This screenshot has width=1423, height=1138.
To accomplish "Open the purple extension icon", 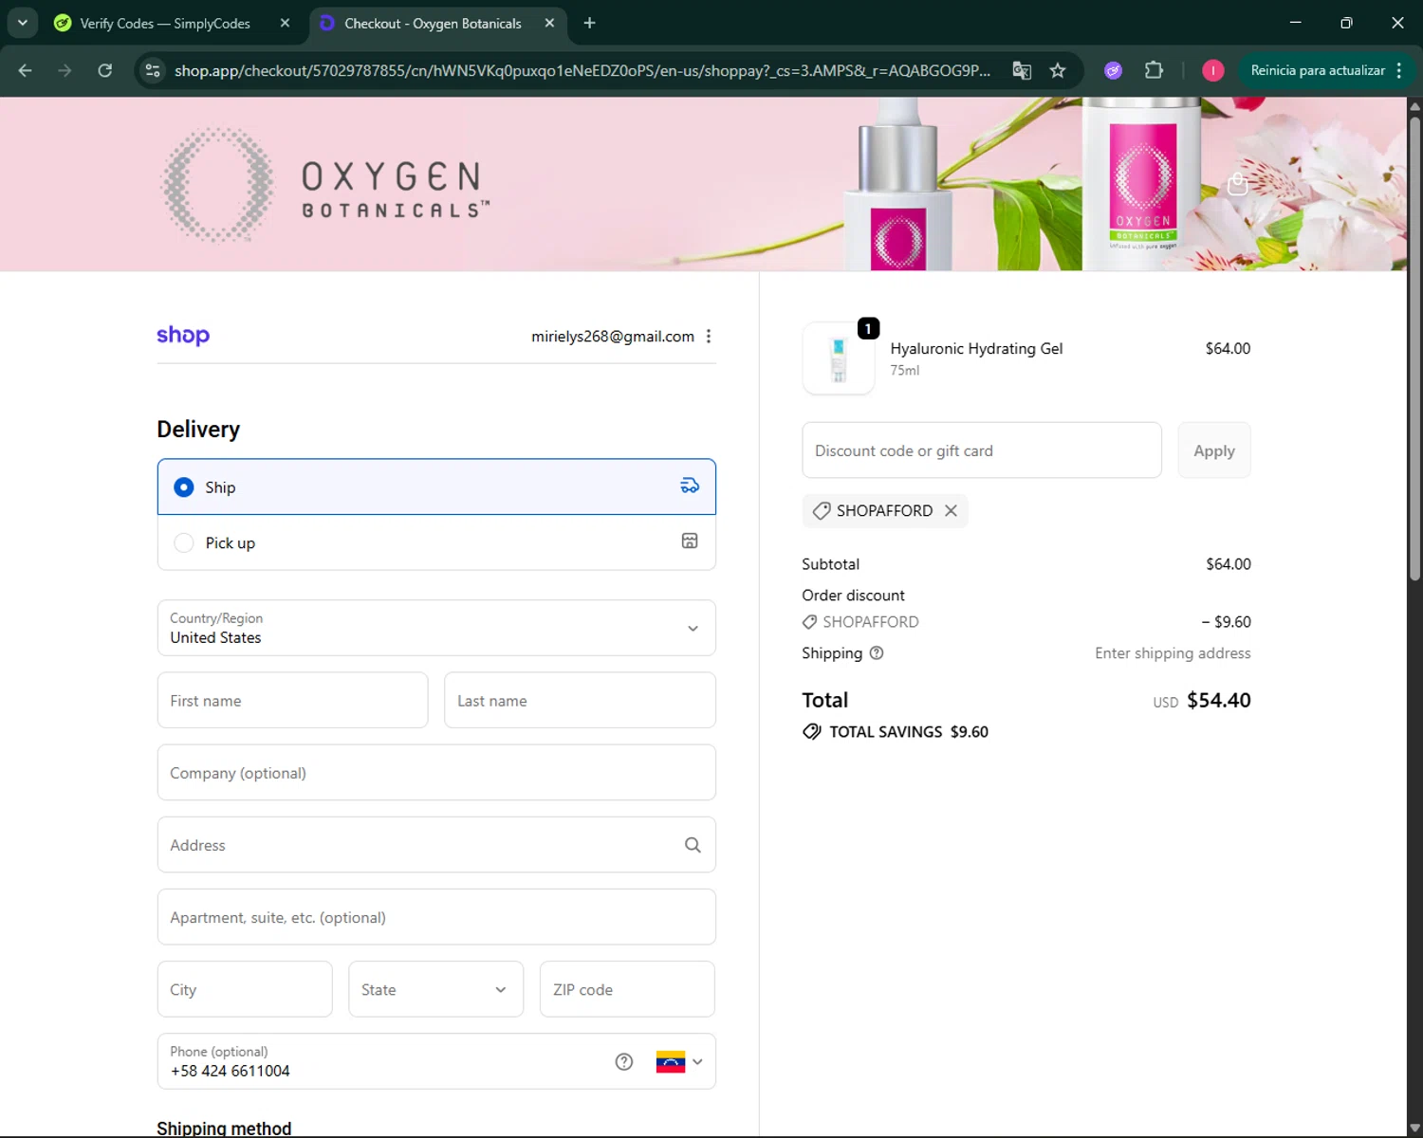I will (x=1114, y=70).
